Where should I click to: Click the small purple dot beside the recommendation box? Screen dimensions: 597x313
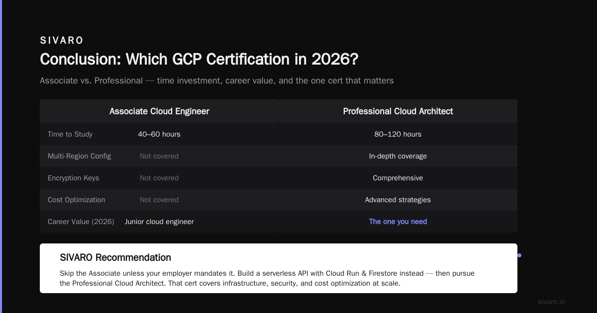(x=519, y=255)
